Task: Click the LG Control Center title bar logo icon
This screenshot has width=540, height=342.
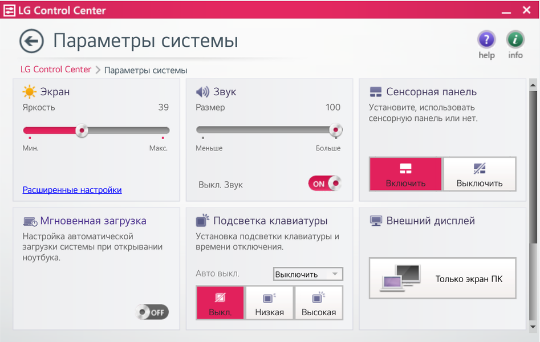Action: coord(9,10)
